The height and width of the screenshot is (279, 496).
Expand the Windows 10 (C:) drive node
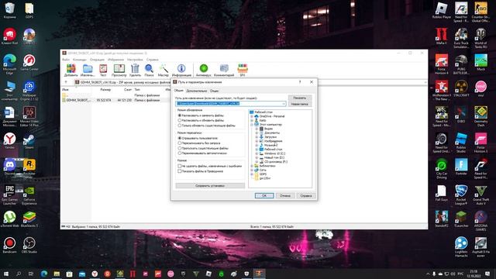pyautogui.click(x=257, y=153)
